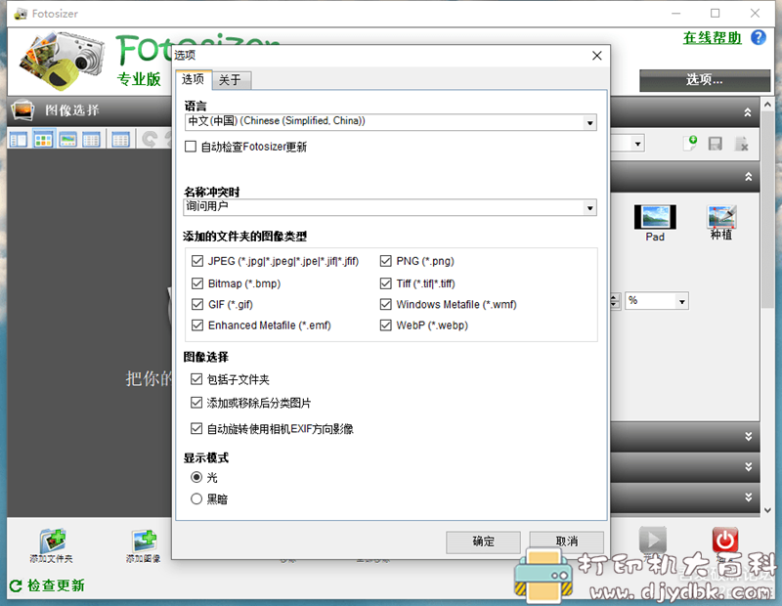Click the table columns view icon
The image size is (782, 606).
120,140
